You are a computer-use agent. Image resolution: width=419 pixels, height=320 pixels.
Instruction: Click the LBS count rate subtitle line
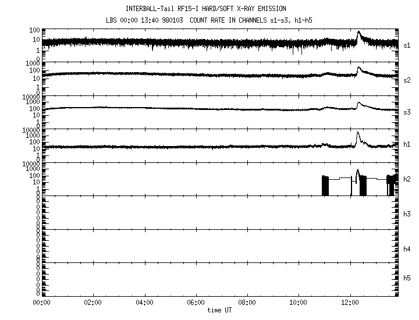pyautogui.click(x=210, y=20)
